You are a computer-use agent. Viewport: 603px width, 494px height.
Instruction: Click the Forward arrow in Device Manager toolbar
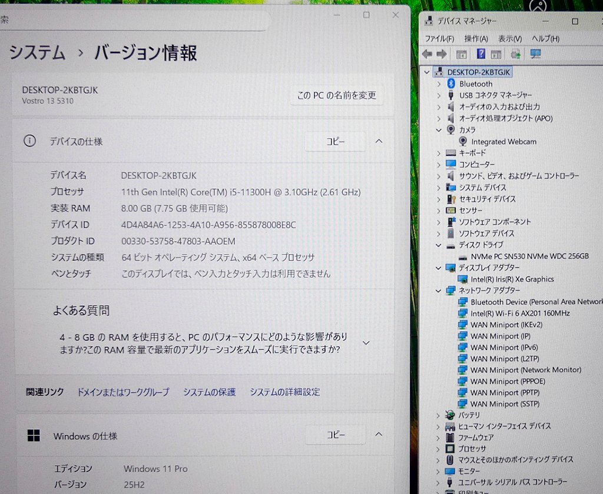pyautogui.click(x=442, y=54)
